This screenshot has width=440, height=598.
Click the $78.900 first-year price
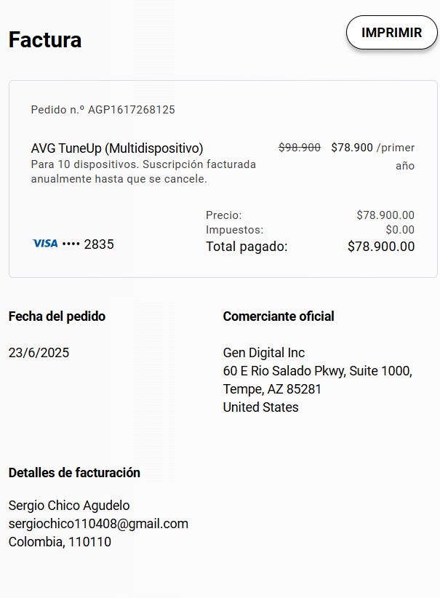(x=352, y=148)
